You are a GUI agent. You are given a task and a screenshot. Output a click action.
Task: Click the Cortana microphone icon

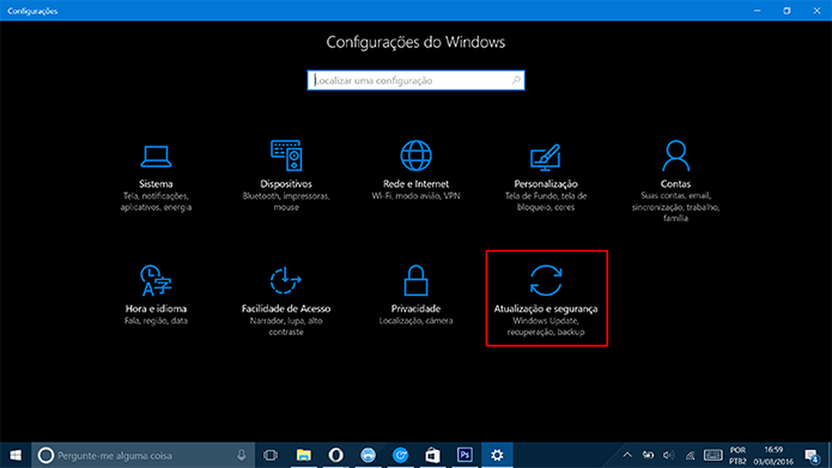(x=242, y=454)
